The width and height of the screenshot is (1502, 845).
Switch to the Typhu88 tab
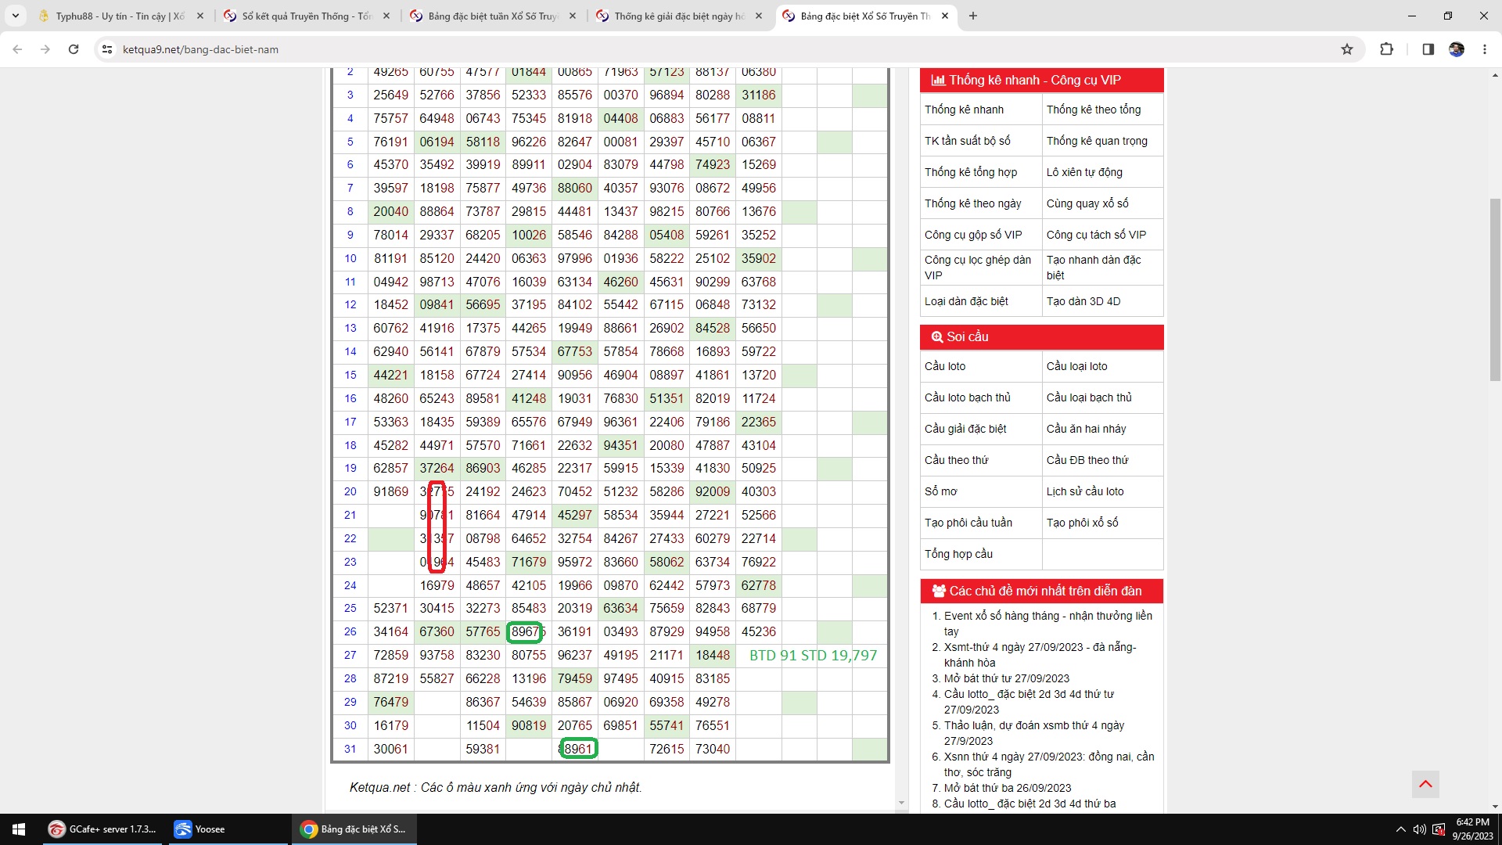tap(119, 16)
